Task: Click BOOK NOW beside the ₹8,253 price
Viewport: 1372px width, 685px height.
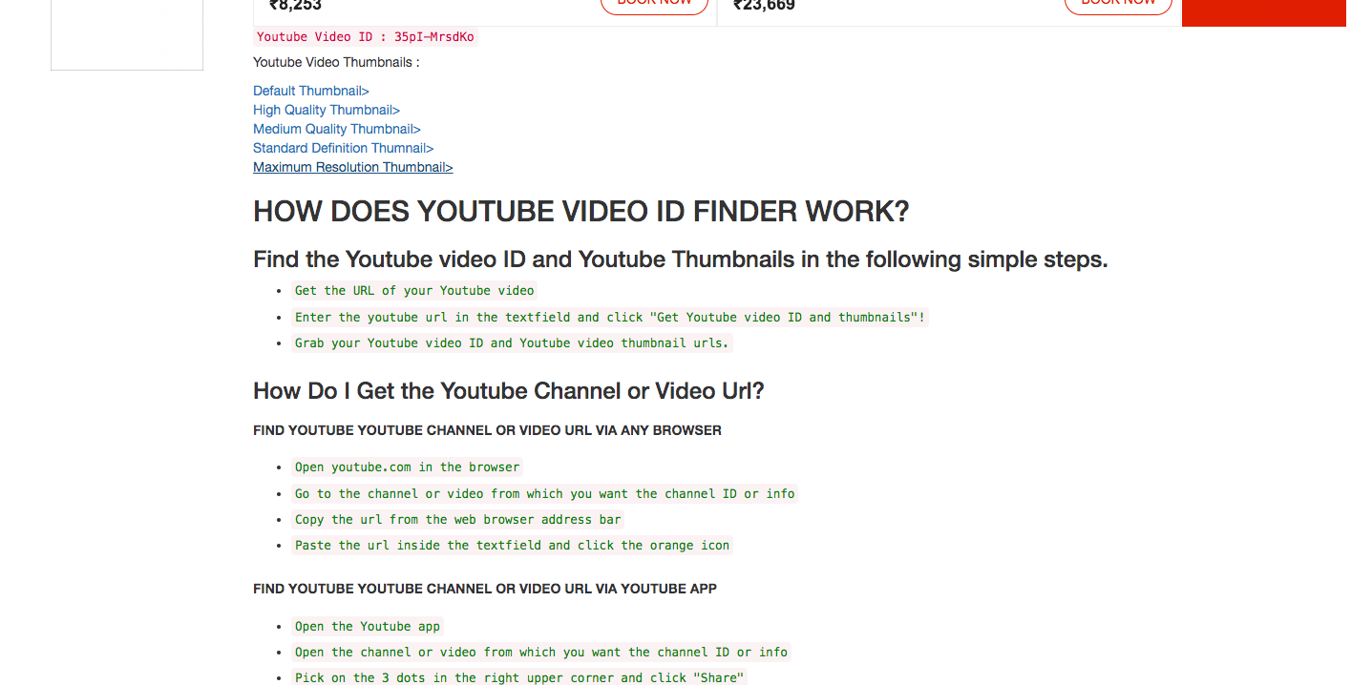Action: (655, 4)
